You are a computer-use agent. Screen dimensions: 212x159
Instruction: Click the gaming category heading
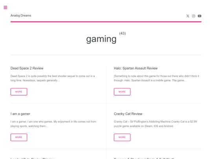tap(101, 39)
